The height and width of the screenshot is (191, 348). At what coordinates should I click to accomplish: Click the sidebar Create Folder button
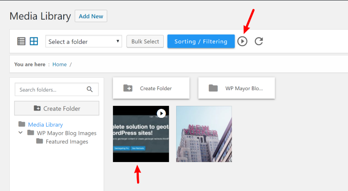point(57,108)
